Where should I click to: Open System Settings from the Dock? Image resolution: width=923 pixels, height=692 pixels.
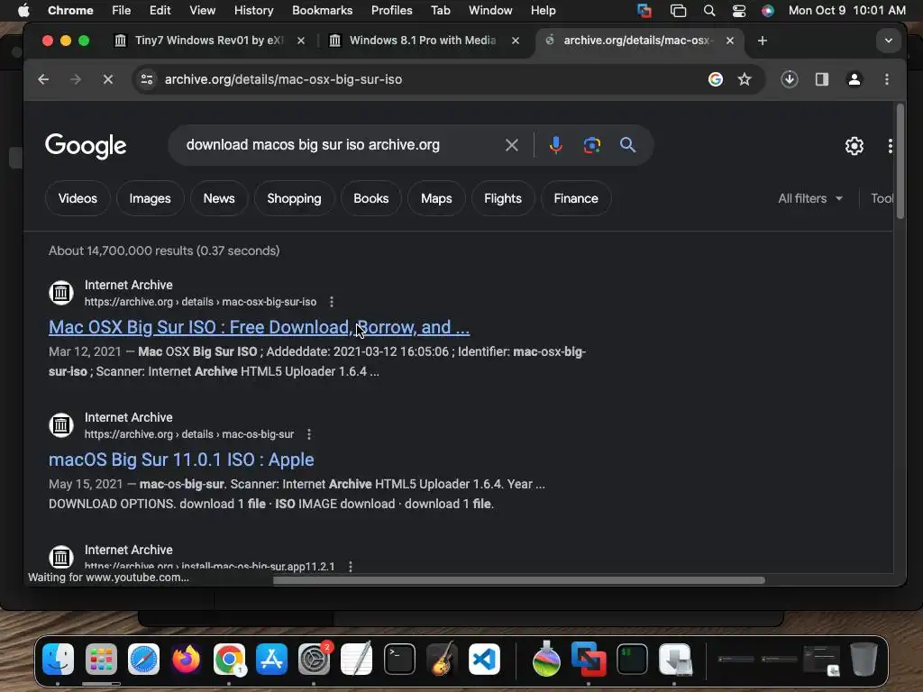[x=315, y=659]
